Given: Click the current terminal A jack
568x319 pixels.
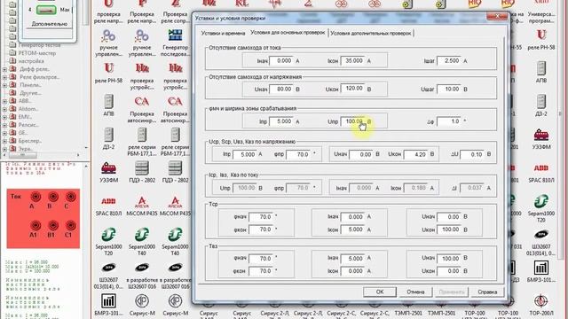Looking at the screenshot, I should point(35,197).
